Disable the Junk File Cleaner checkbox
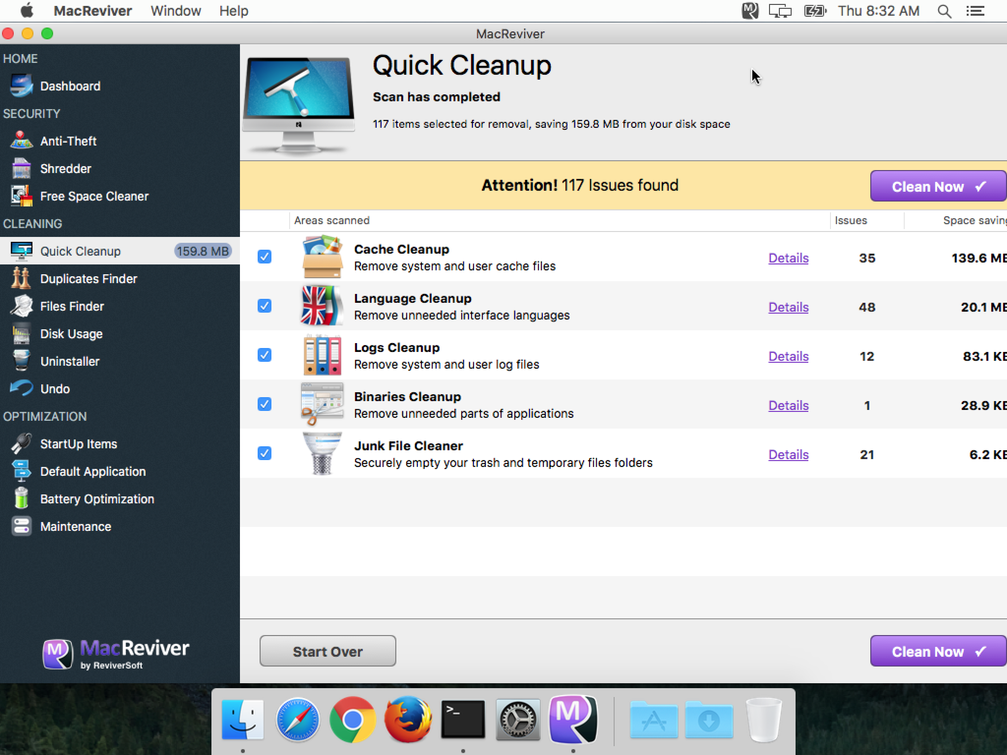 tap(265, 453)
